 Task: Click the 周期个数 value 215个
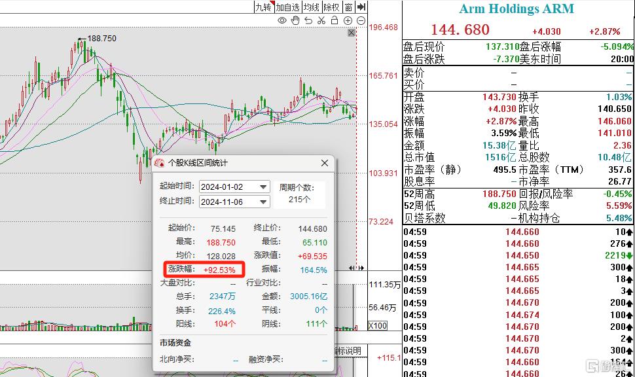point(299,199)
